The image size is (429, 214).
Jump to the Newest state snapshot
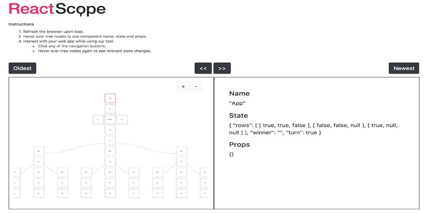pyautogui.click(x=404, y=68)
